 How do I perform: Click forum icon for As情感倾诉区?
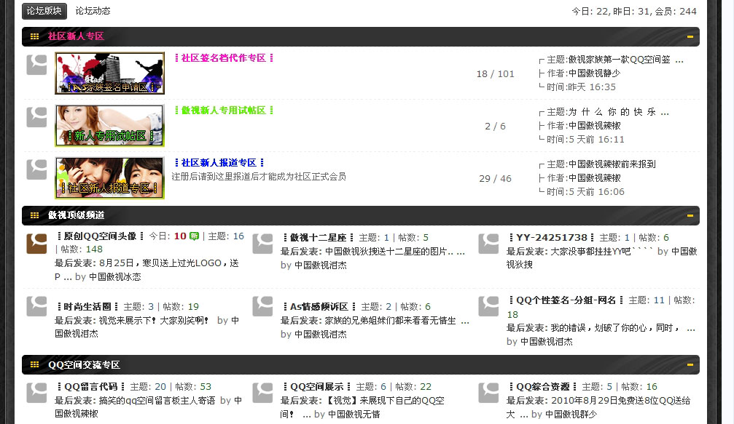(x=262, y=306)
